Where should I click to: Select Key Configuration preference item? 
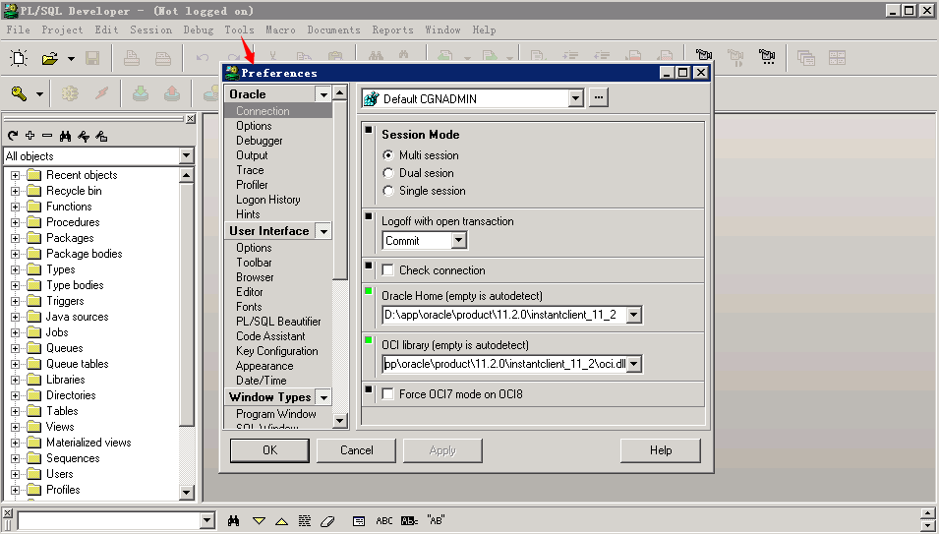[276, 351]
